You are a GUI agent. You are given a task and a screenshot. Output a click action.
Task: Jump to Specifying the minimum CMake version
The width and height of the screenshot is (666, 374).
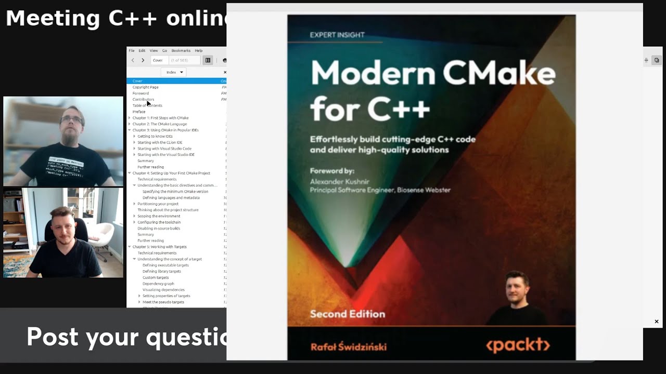pyautogui.click(x=175, y=192)
